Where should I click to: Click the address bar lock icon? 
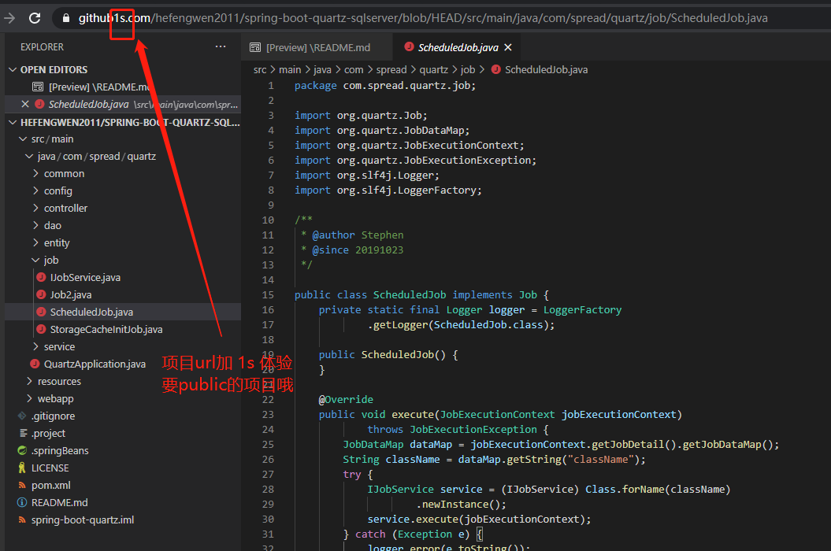(x=65, y=18)
